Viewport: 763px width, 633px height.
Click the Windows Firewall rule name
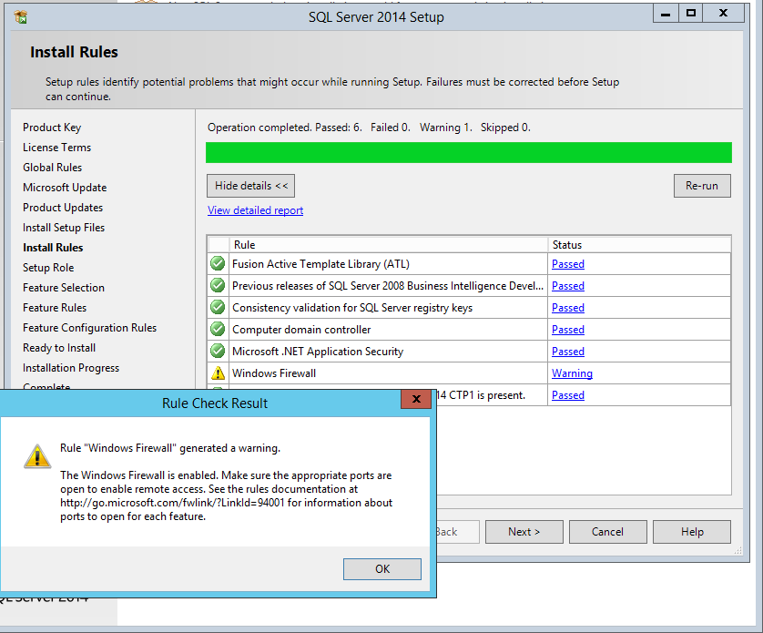coord(274,373)
